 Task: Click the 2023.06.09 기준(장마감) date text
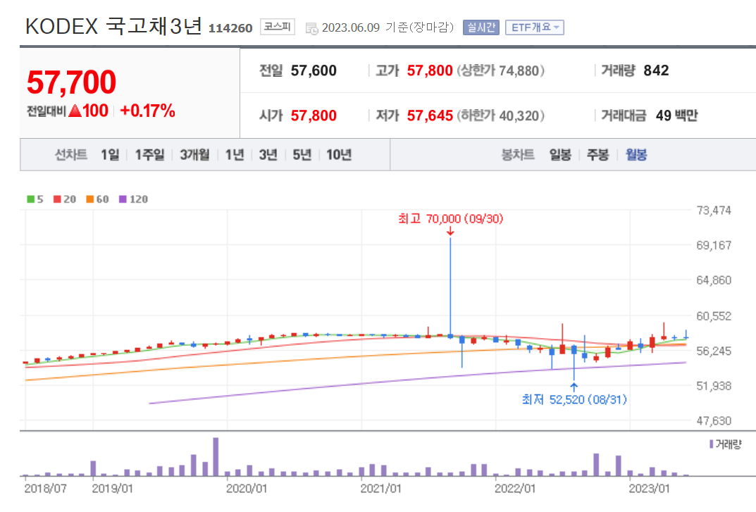point(388,27)
